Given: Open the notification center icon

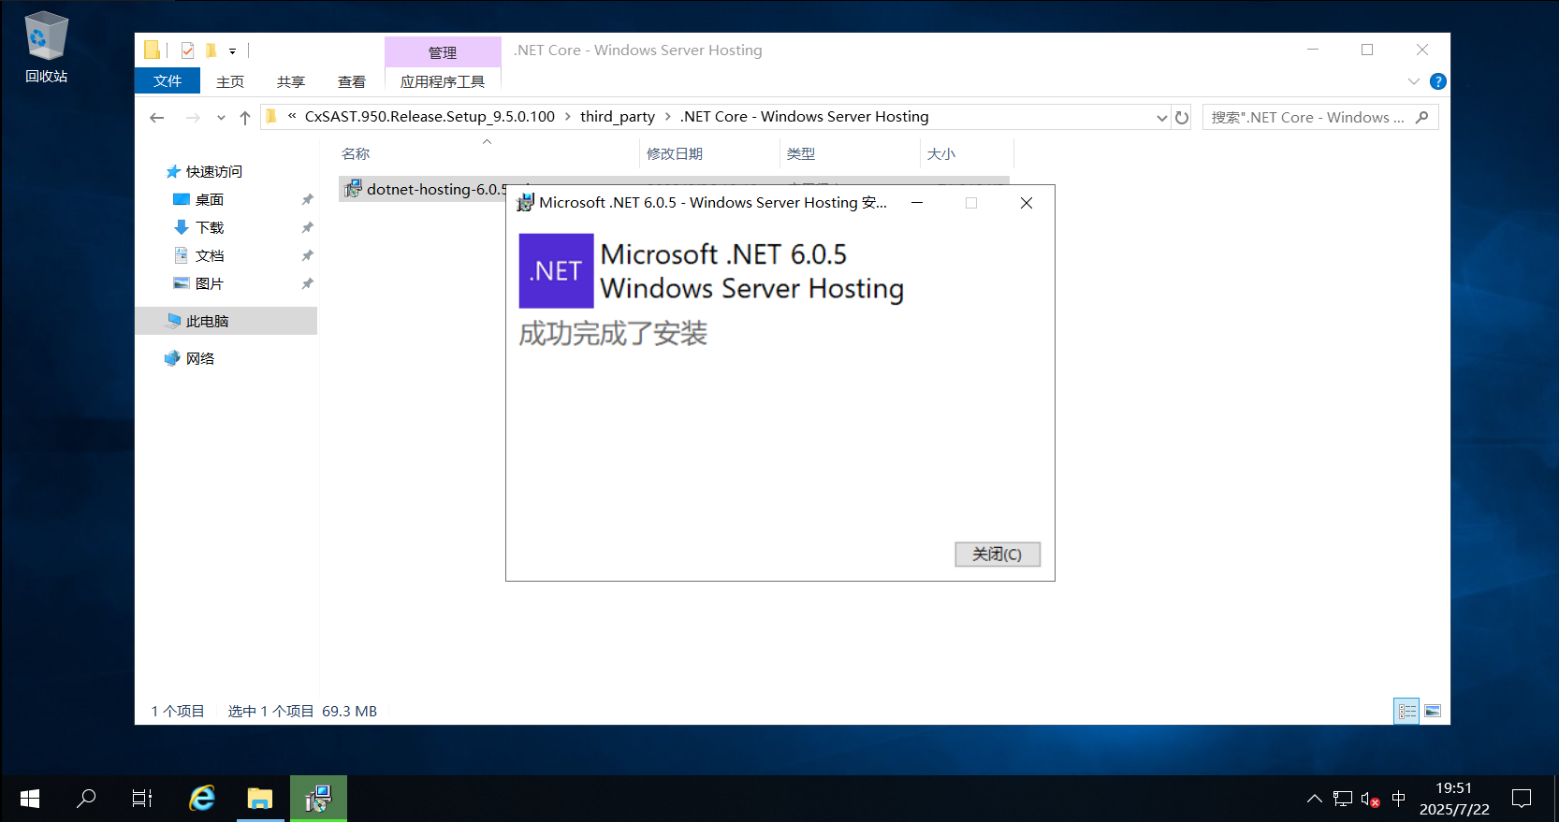Looking at the screenshot, I should tap(1522, 799).
